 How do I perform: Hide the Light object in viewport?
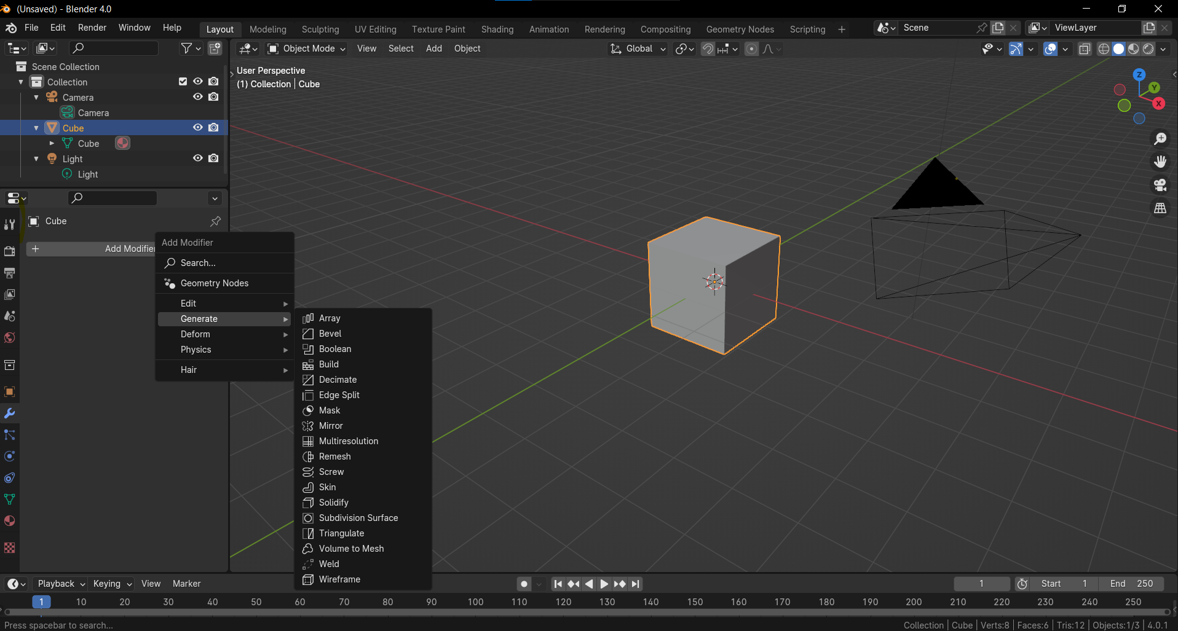[x=198, y=159]
